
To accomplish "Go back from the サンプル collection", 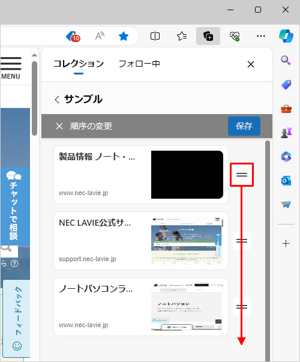I will click(x=57, y=100).
